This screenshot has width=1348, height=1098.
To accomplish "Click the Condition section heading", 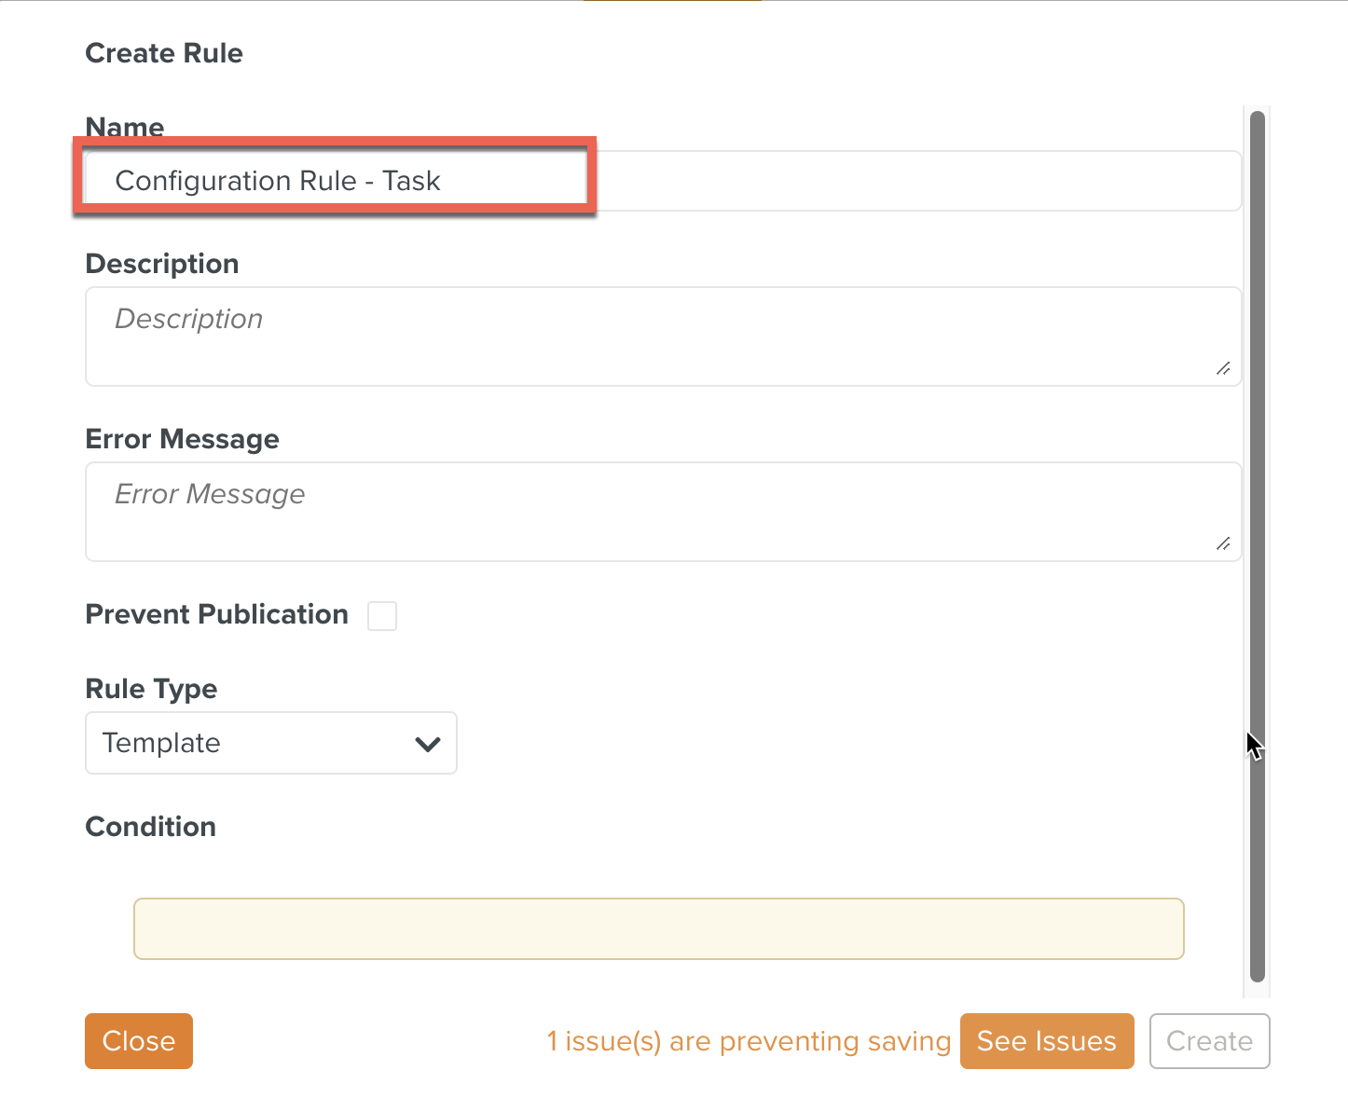I will (x=150, y=827).
